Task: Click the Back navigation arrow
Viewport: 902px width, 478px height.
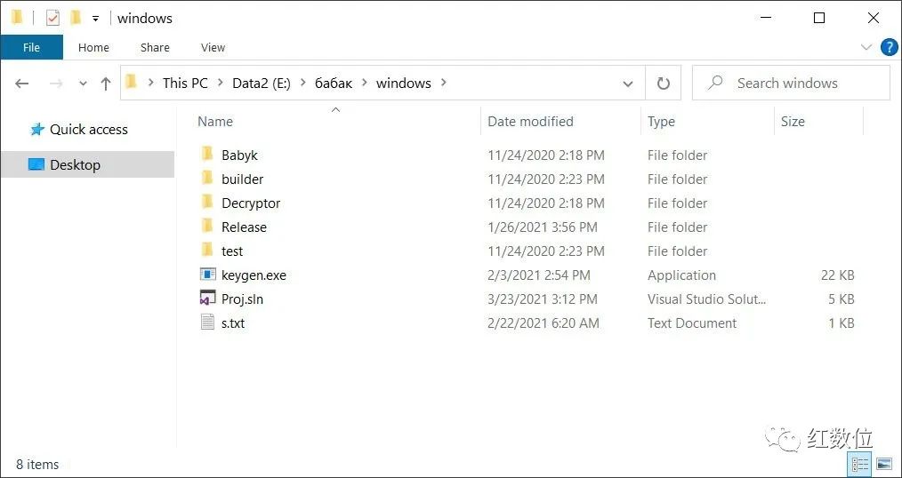Action: tap(22, 84)
